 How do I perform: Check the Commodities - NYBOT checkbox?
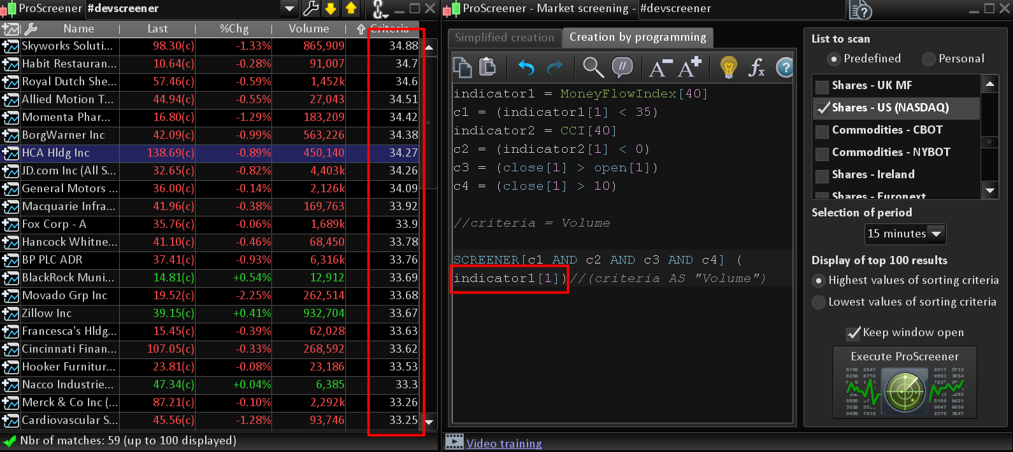point(823,153)
